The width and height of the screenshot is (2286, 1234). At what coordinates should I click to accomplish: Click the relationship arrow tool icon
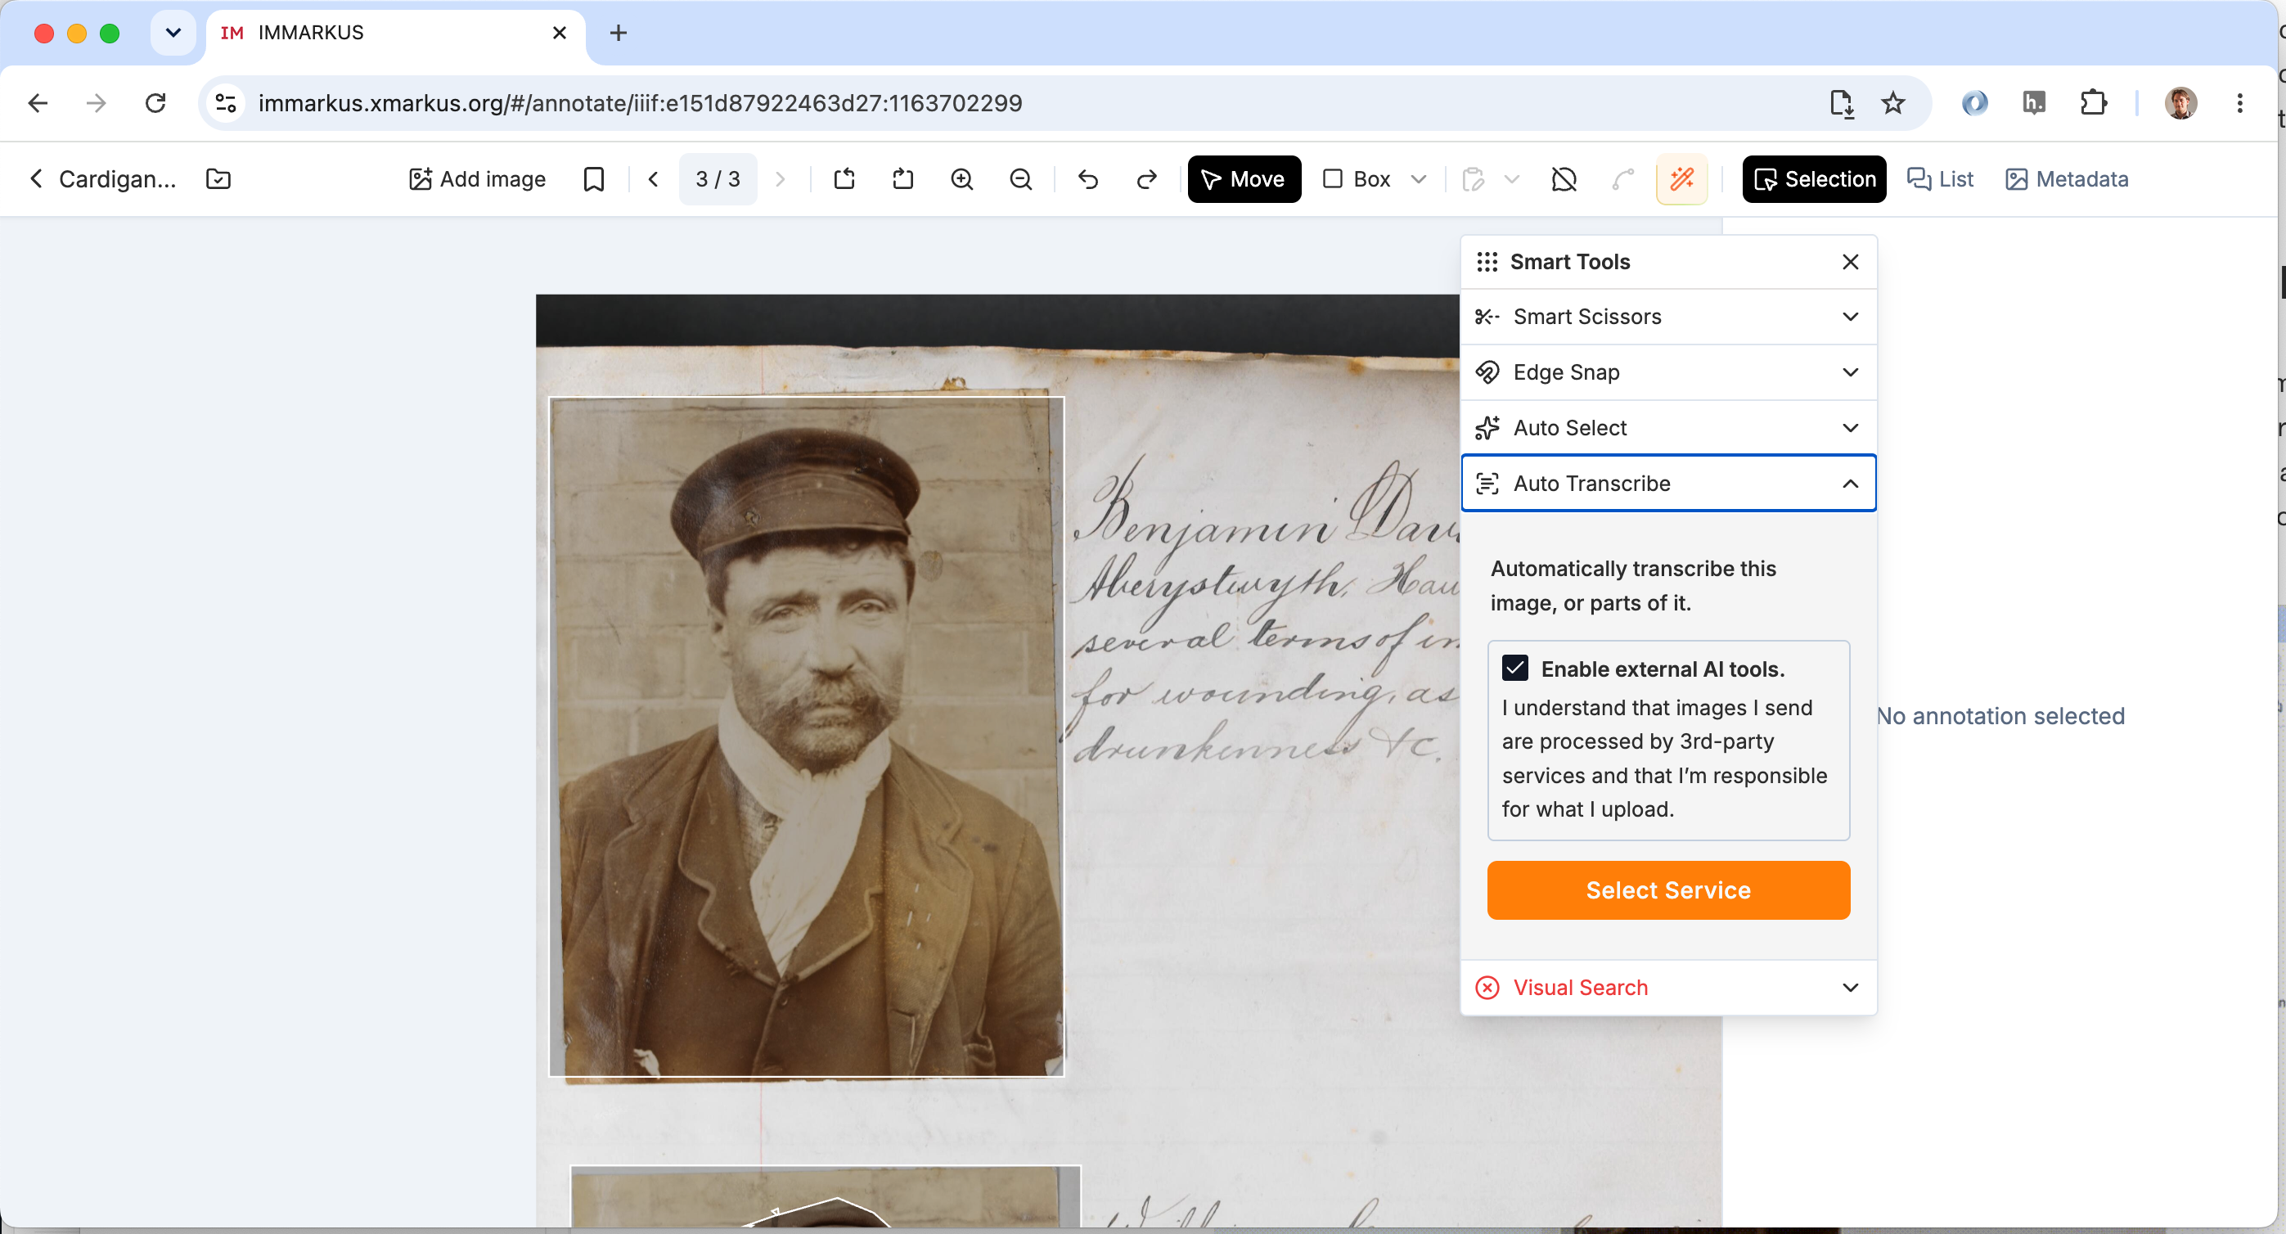point(1623,179)
